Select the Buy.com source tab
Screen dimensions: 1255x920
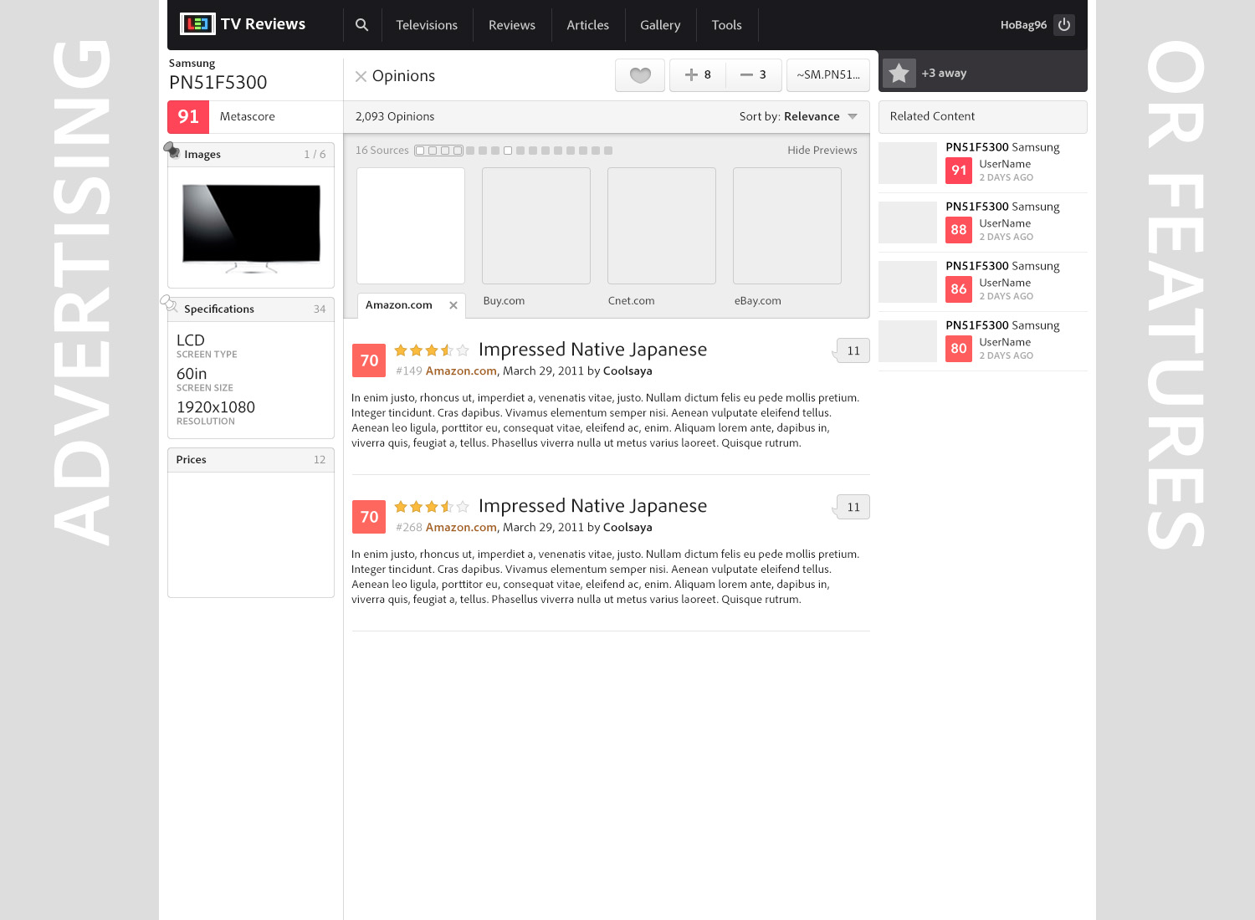click(504, 301)
